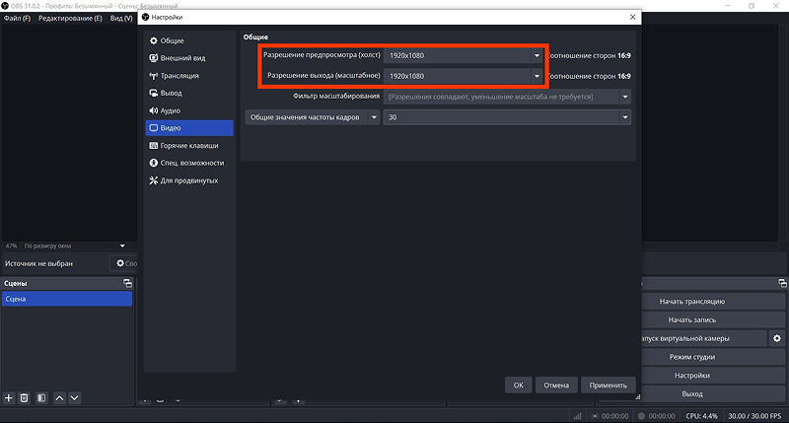Click the source properties gear button
This screenshot has width=789, height=423.
124,263
